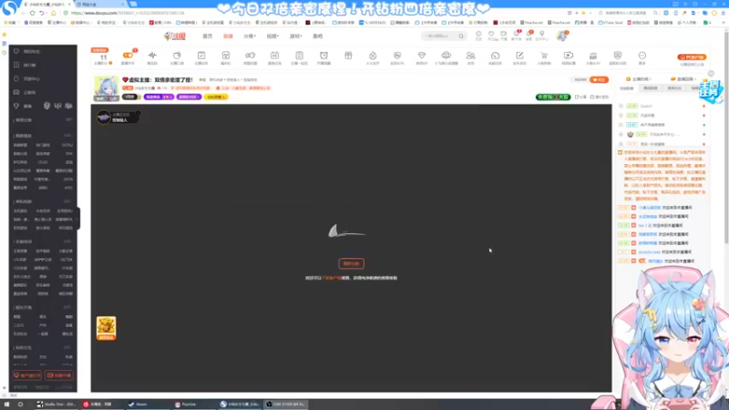This screenshot has height=410, width=729.
Task: Expand the 直播回看 dropdown above chat
Action: (x=684, y=79)
